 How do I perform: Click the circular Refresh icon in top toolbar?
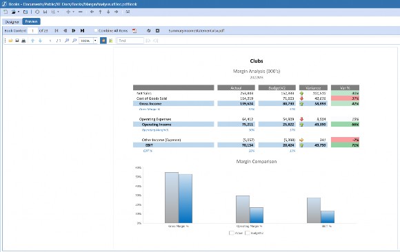[x=37, y=12]
